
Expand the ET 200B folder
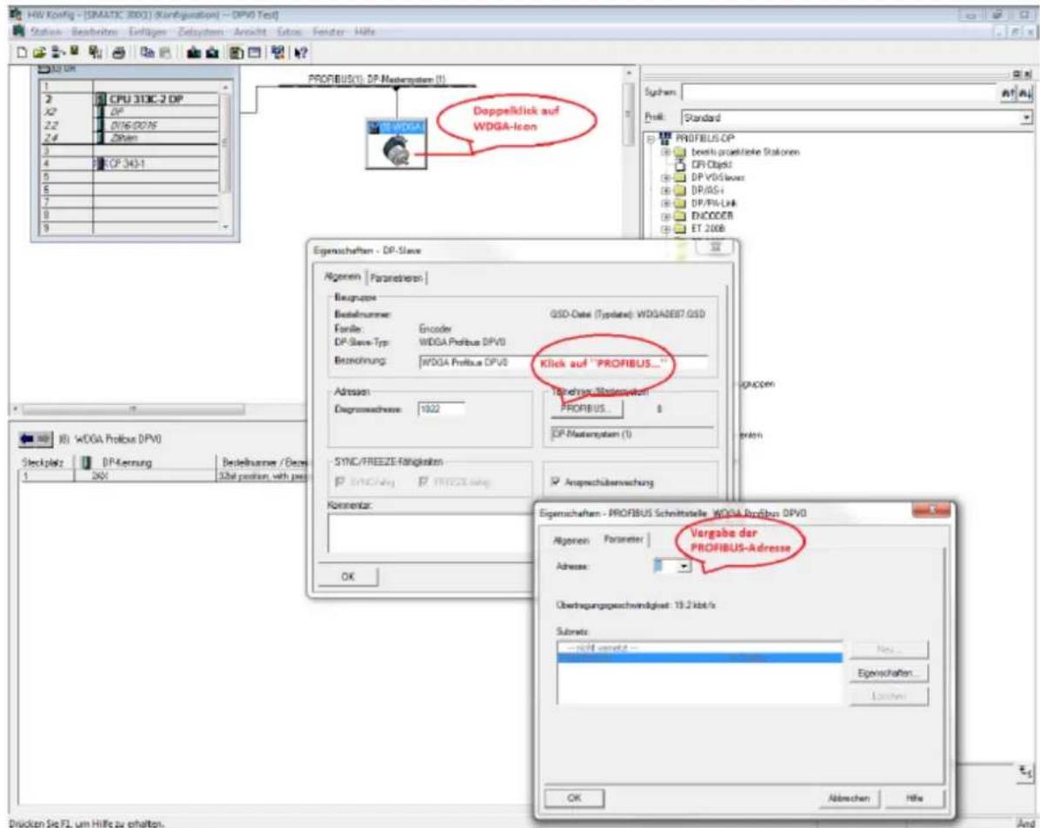[665, 229]
